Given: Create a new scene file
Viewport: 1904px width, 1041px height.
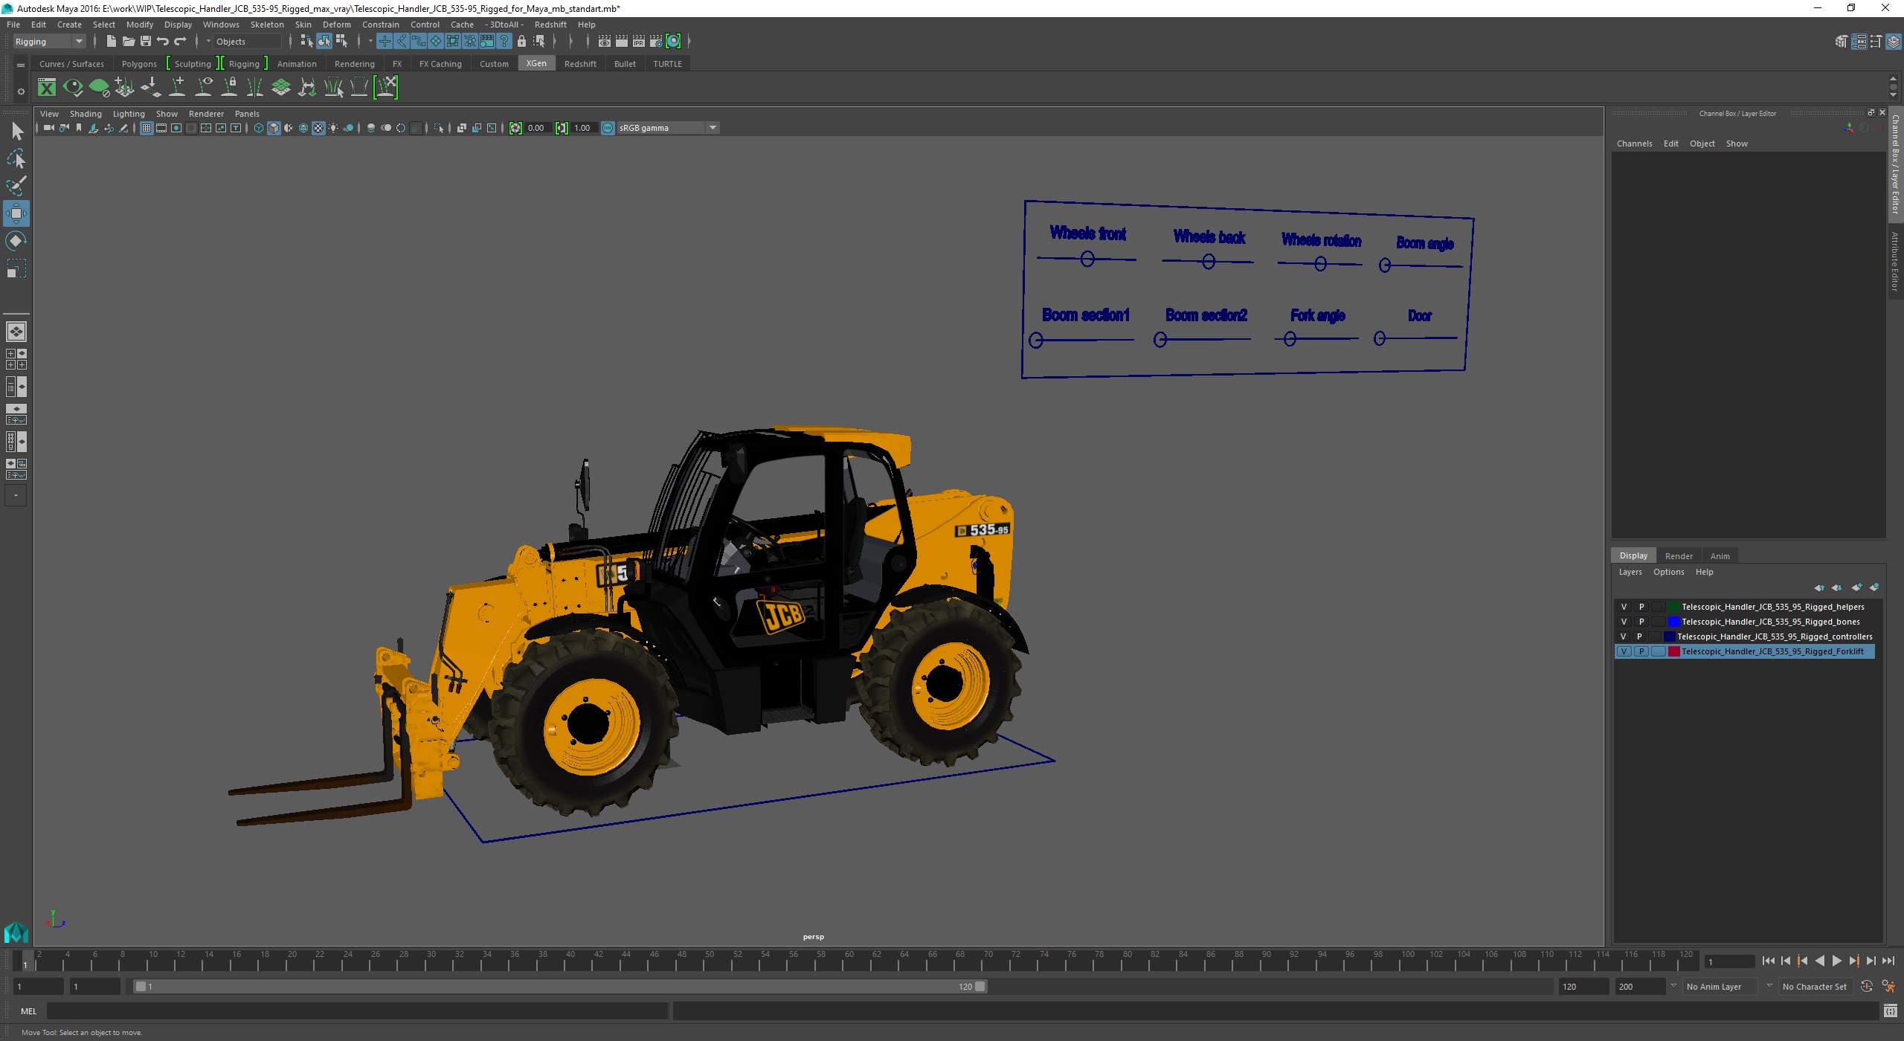Looking at the screenshot, I should pyautogui.click(x=111, y=42).
